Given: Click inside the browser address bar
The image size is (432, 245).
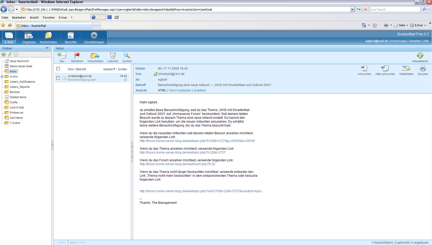Looking at the screenshot, I should click(180, 9).
